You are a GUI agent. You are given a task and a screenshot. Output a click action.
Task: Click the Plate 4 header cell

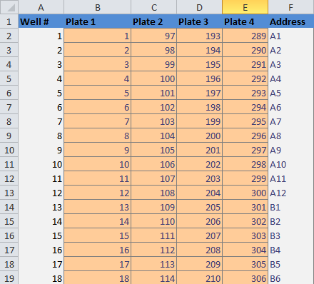tap(245, 21)
